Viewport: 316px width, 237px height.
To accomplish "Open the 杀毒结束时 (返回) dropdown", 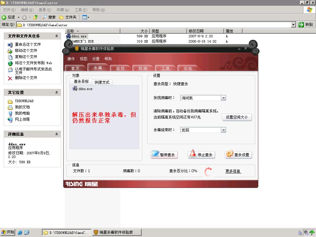I will point(223,130).
